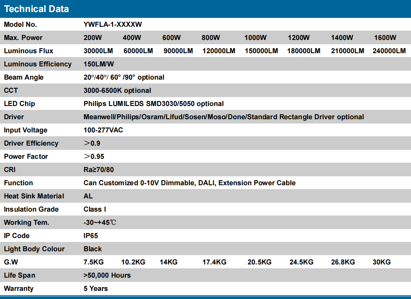Select the Ra≥70/80 CRI value
411x299 pixels.
[x=99, y=170]
